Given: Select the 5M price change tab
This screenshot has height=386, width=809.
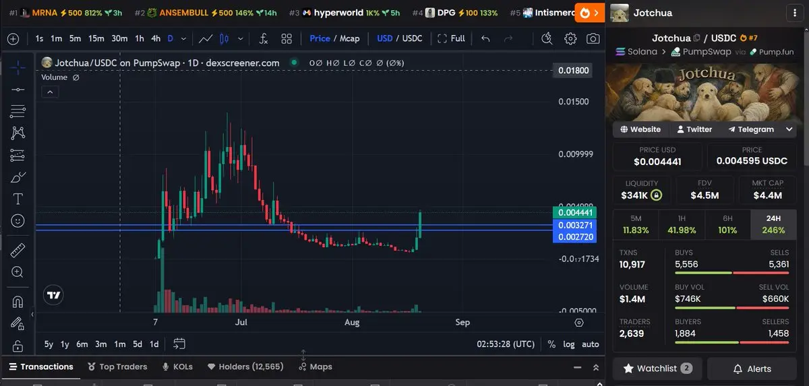Looking at the screenshot, I should point(636,224).
